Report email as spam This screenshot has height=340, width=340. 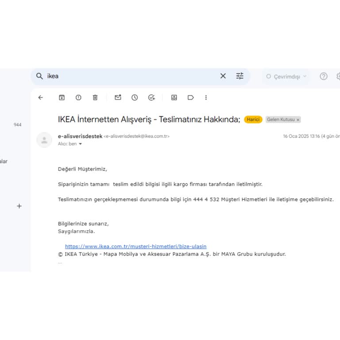[x=78, y=97]
